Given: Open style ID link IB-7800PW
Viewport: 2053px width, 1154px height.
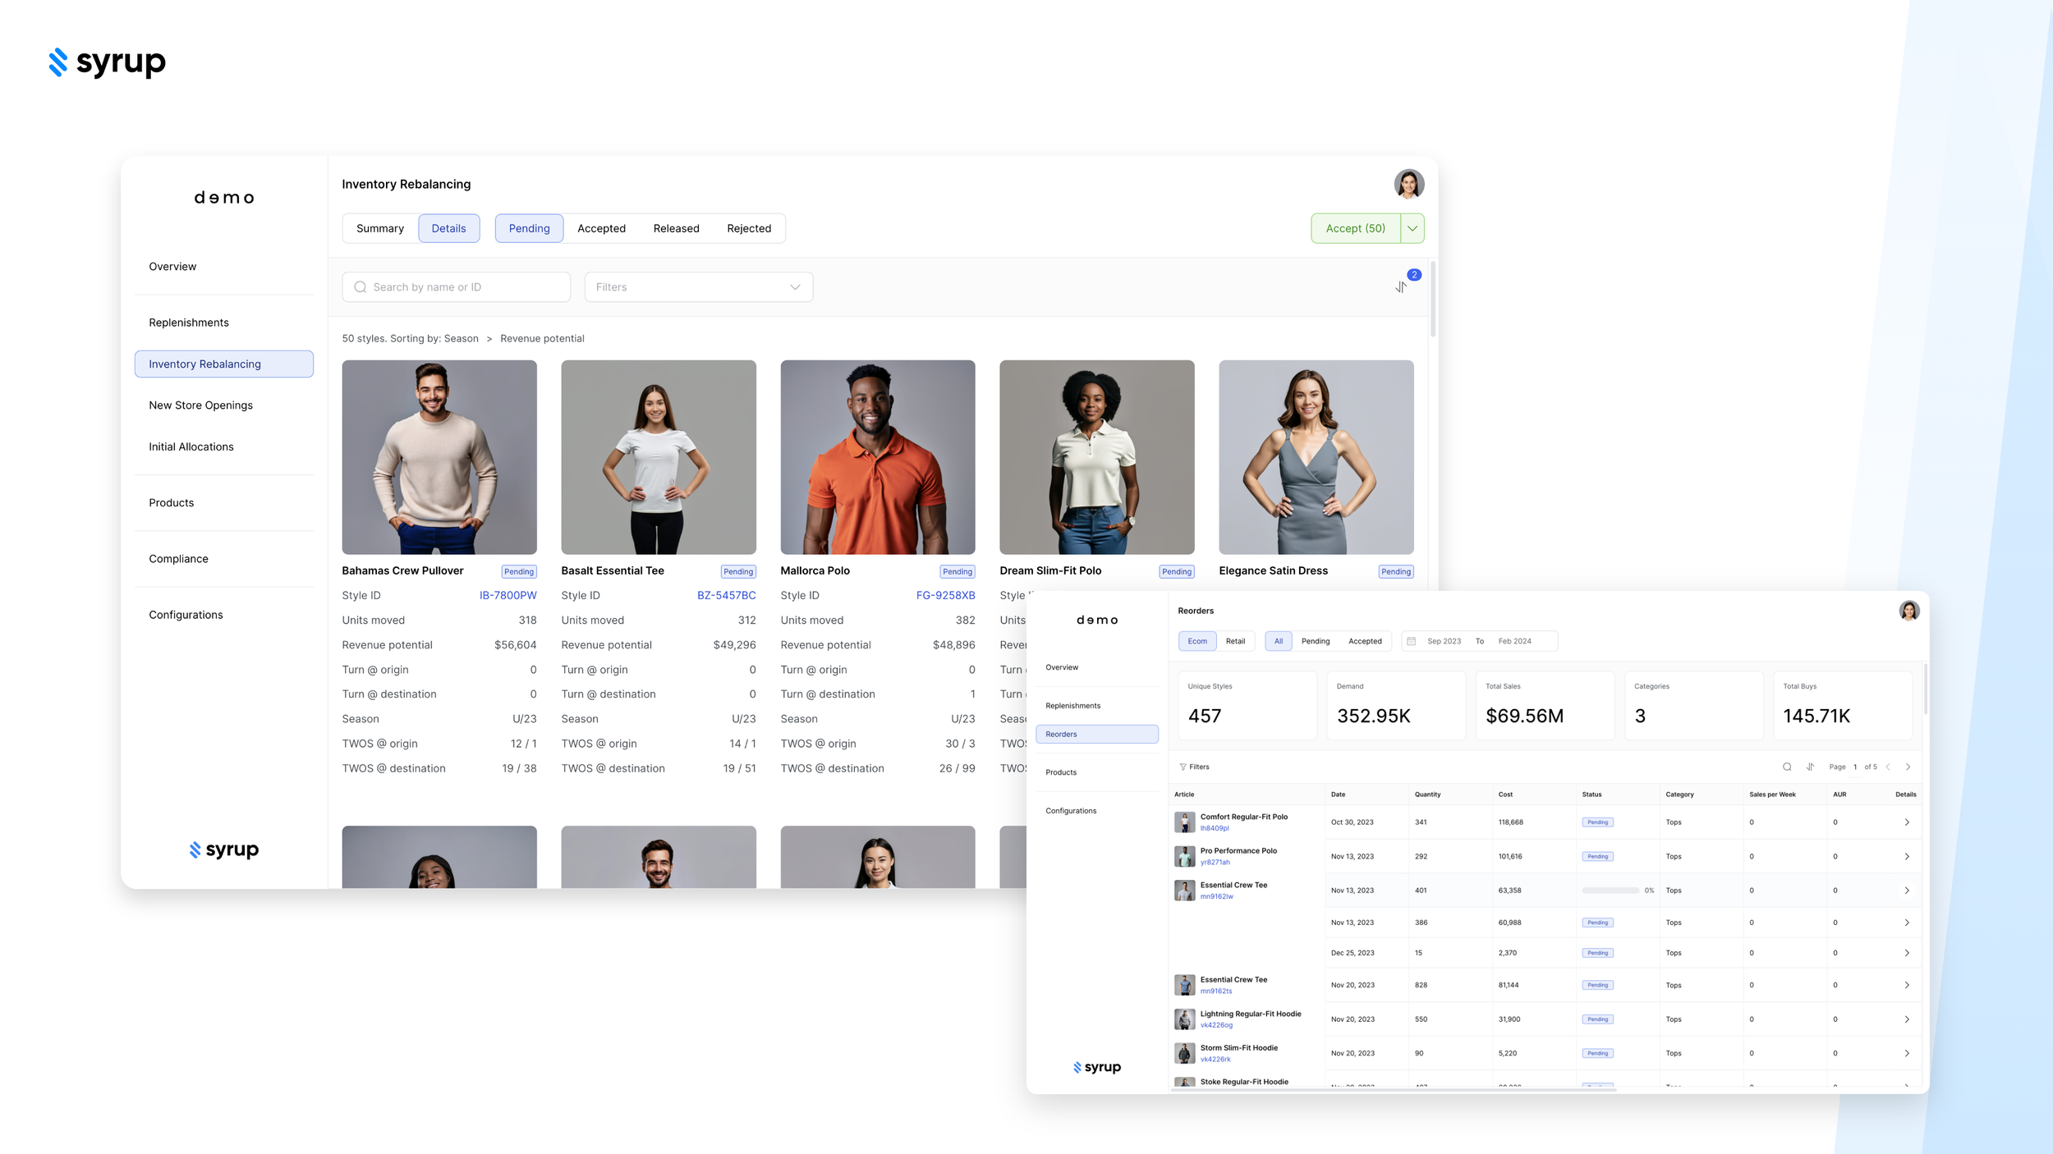Looking at the screenshot, I should pyautogui.click(x=508, y=595).
